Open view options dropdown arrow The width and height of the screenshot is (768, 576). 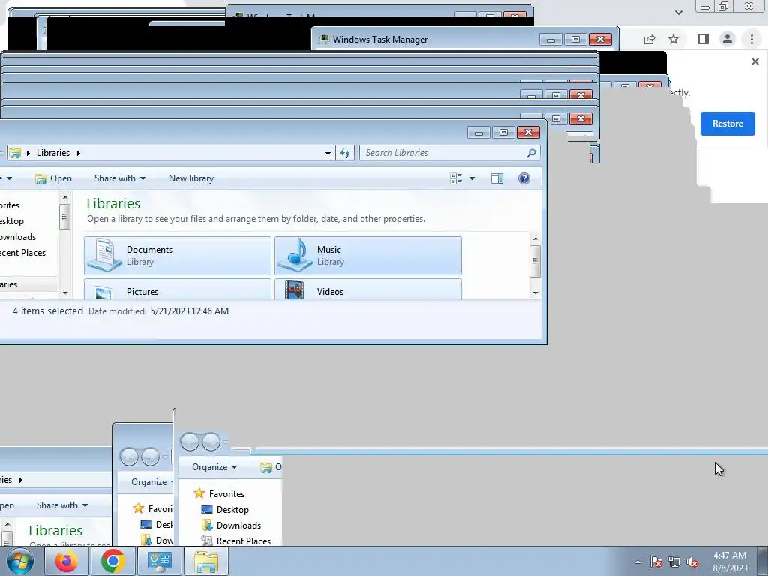(472, 178)
